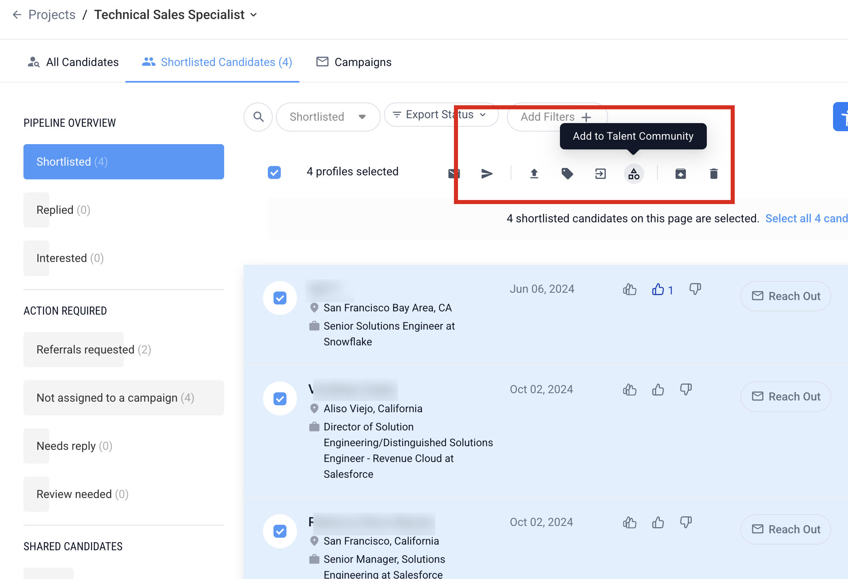Image resolution: width=848 pixels, height=579 pixels.
Task: Click the envelope icon in the bulk actions bar
Action: click(x=454, y=174)
